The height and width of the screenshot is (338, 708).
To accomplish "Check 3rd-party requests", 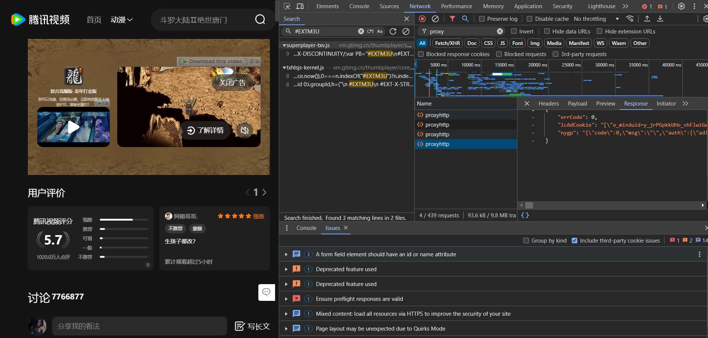I will pos(555,54).
